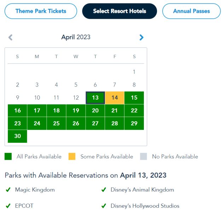Click checkmark beside Disney's Animal Kingdom
Screen dimensions: 222x212
(104, 190)
